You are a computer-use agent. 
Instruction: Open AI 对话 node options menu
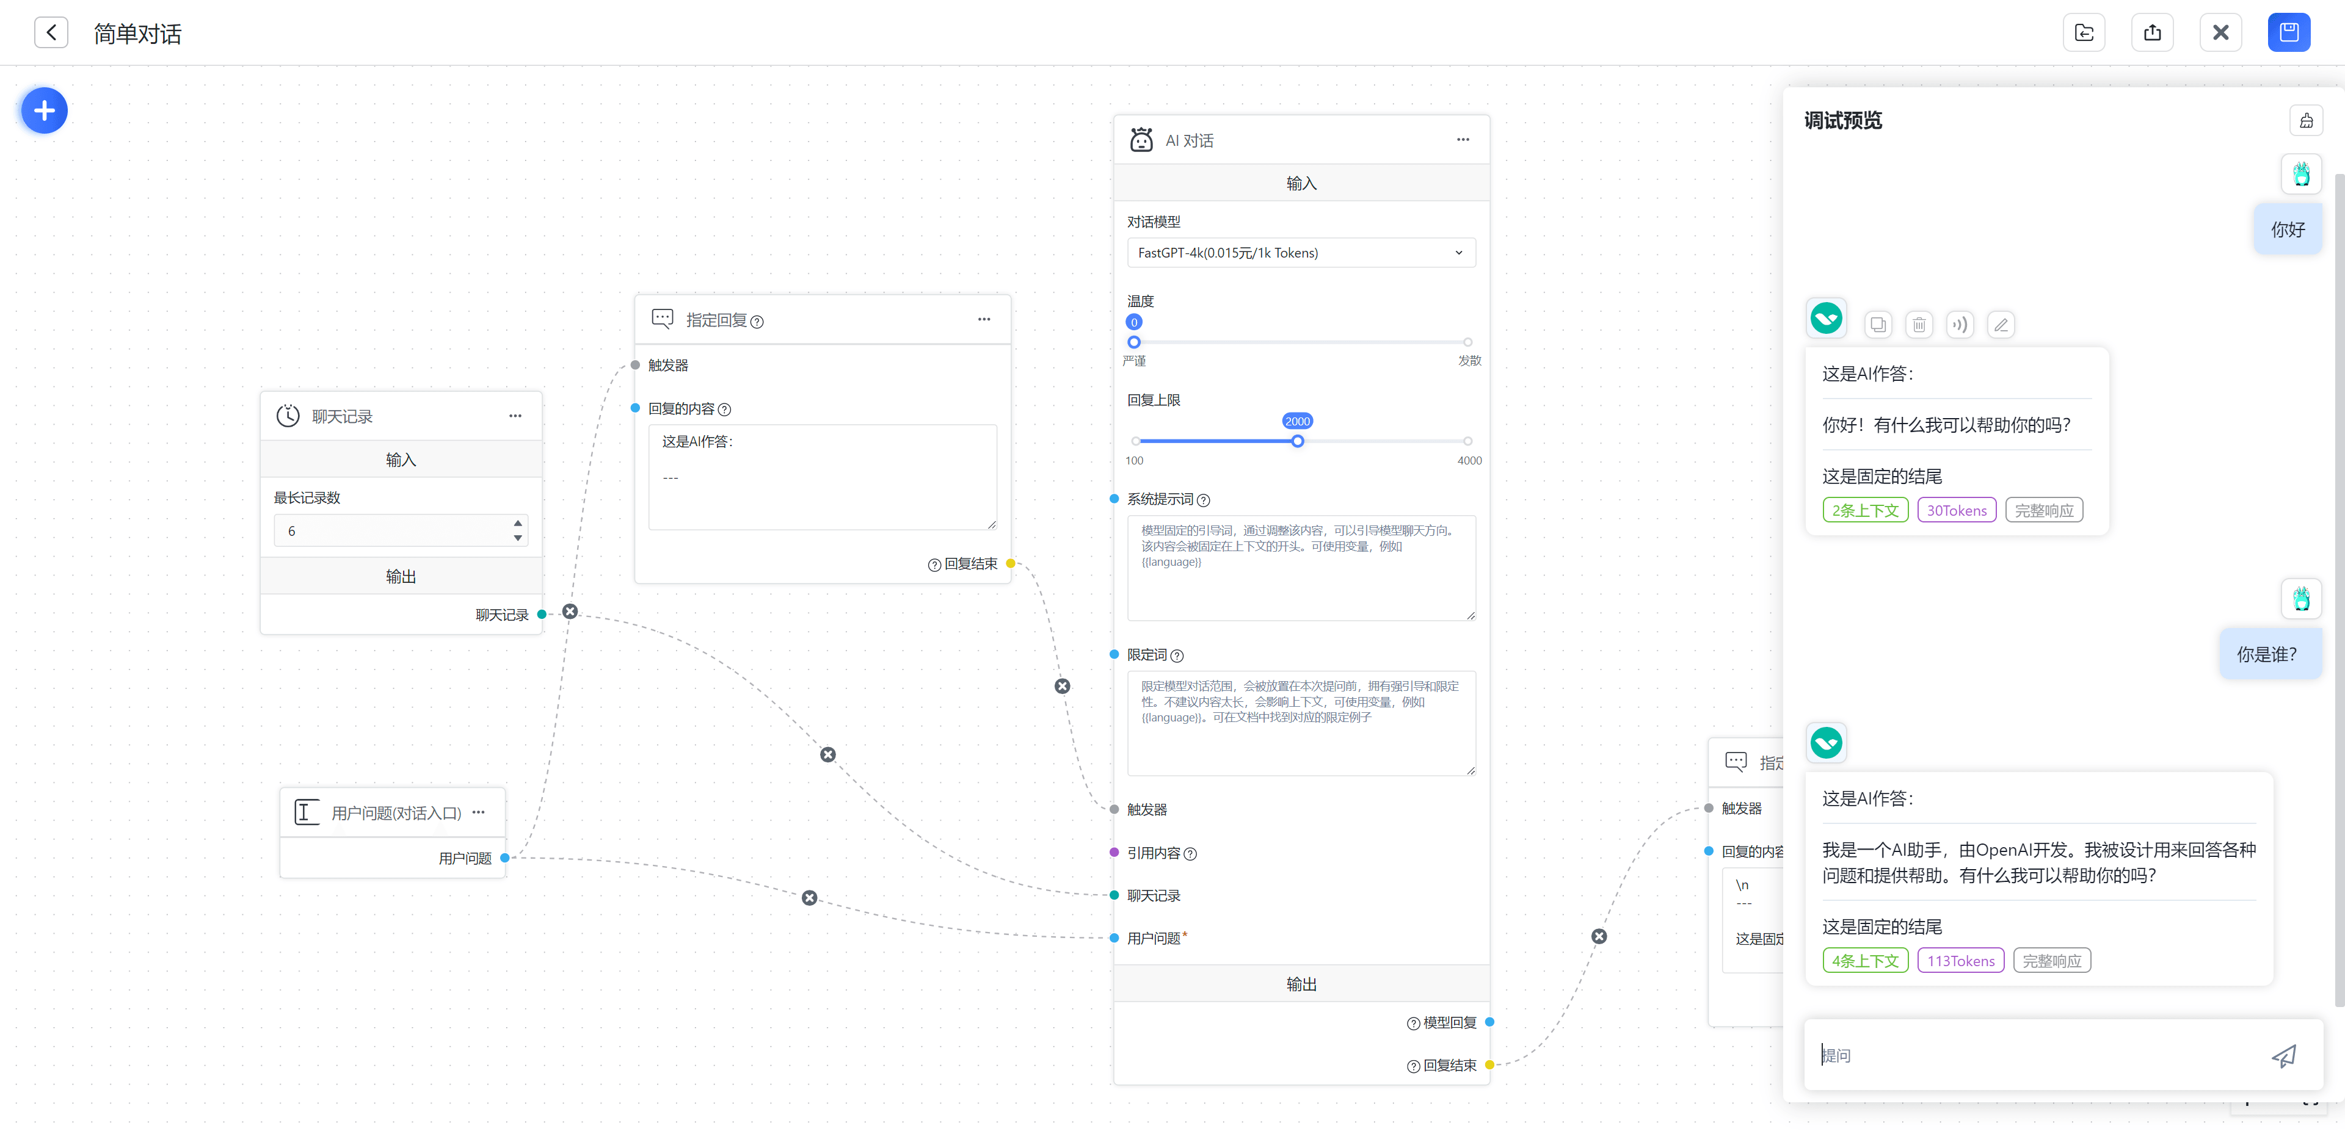pos(1463,140)
